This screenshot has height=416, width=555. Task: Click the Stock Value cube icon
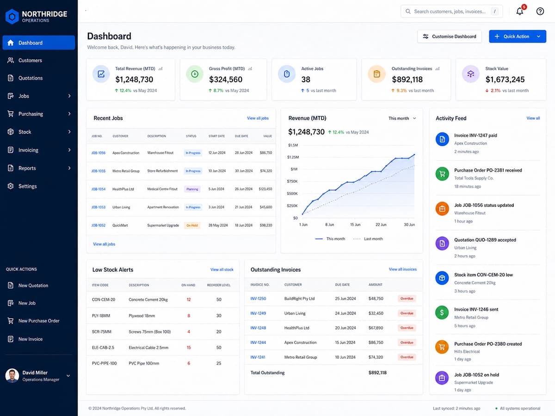pos(471,74)
